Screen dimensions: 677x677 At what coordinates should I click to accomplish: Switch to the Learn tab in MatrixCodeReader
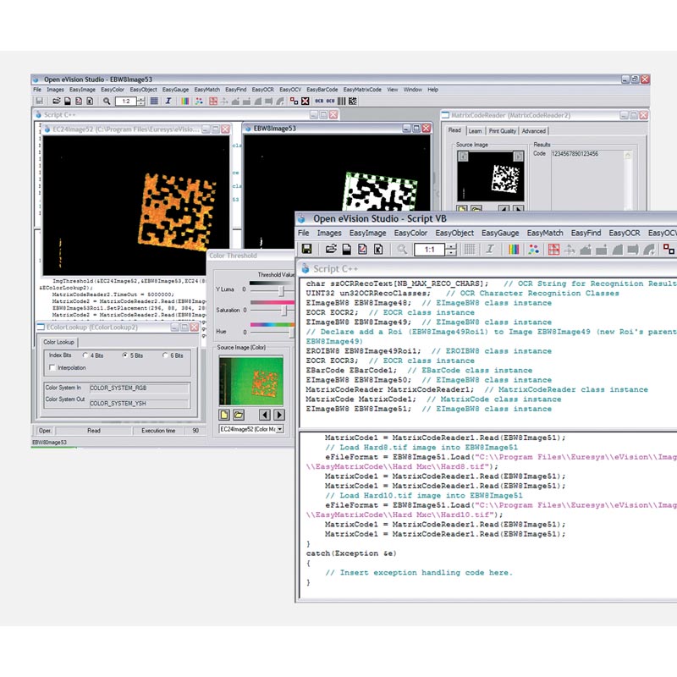[475, 131]
